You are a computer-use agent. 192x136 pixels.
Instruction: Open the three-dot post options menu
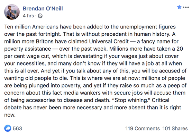tap(186, 7)
